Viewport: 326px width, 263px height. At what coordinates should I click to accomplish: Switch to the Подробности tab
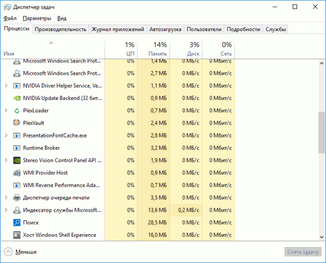(x=243, y=29)
